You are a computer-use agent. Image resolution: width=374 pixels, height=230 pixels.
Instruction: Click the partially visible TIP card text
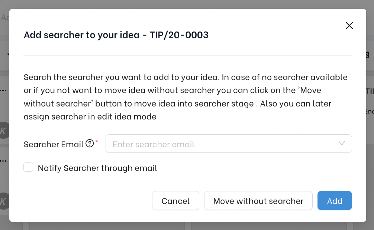[x=370, y=91]
